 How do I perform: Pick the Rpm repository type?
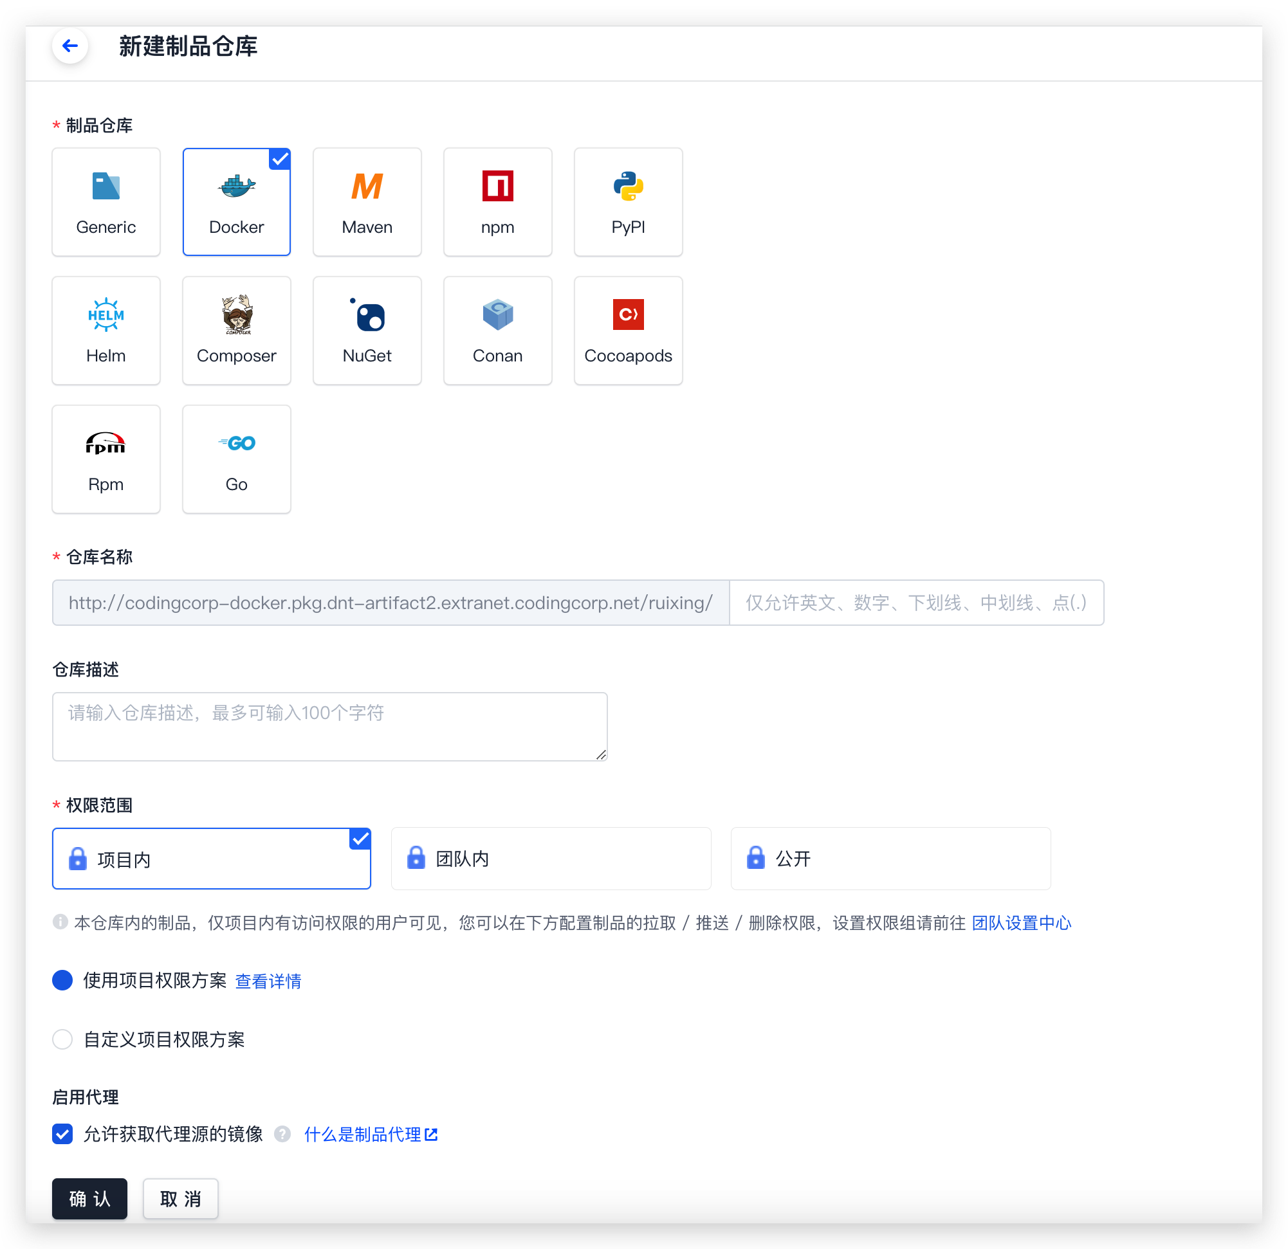coord(106,459)
